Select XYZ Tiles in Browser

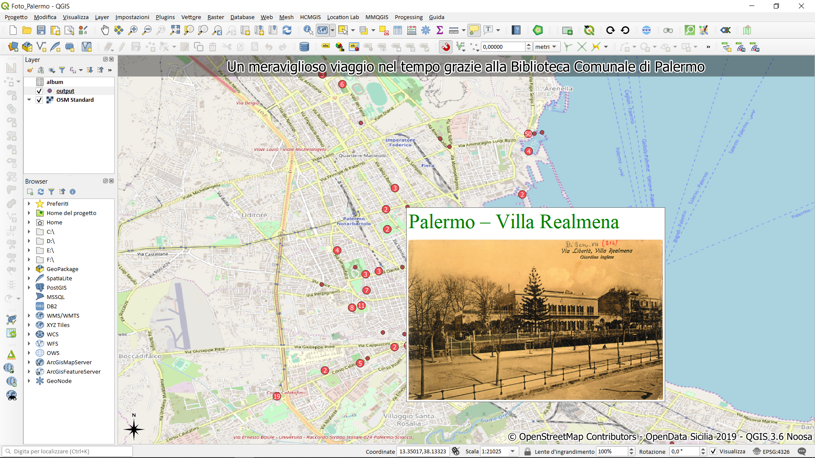(x=58, y=325)
